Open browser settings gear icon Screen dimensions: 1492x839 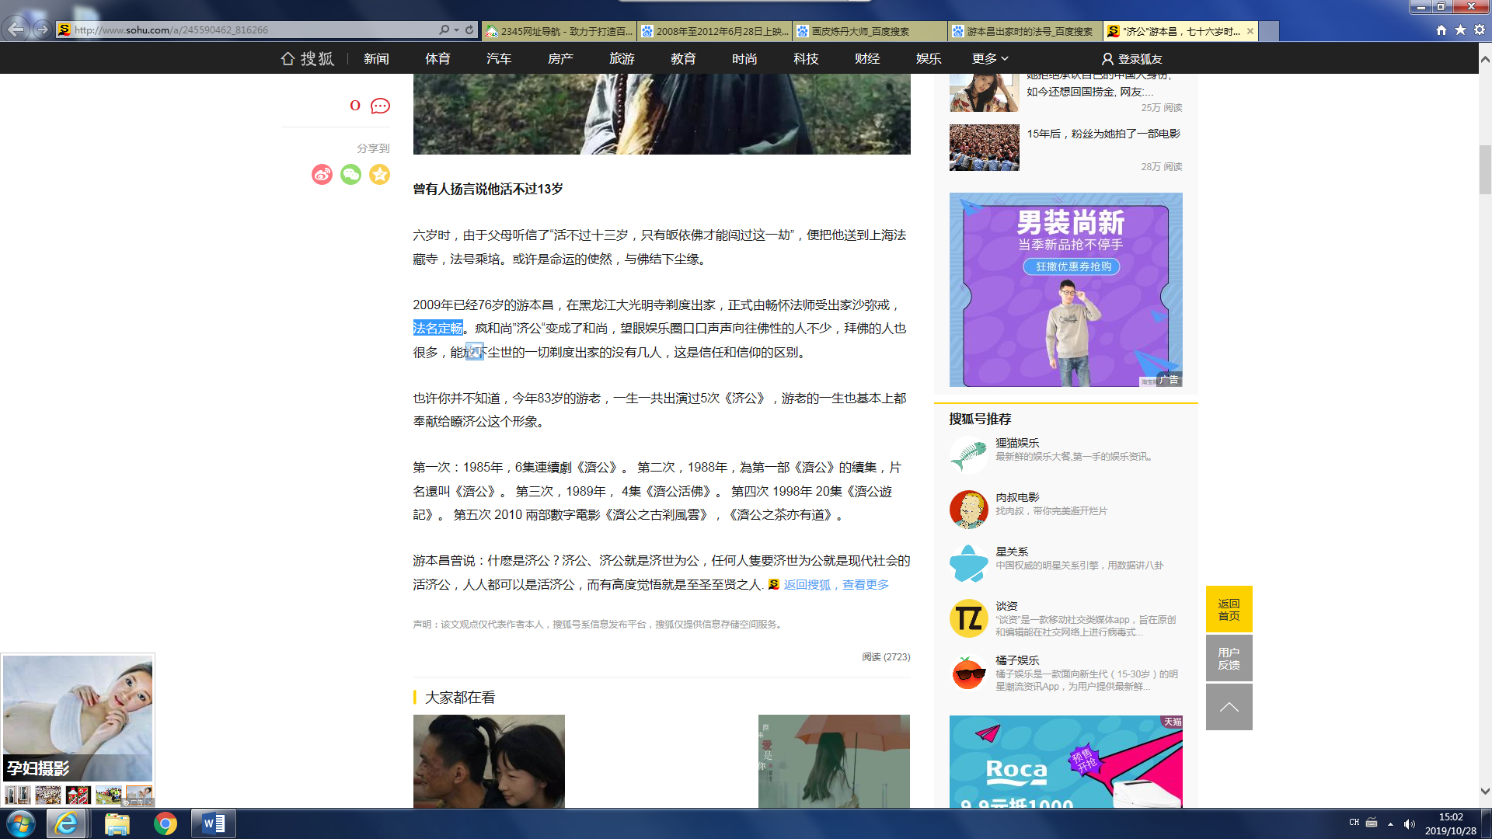(1480, 30)
